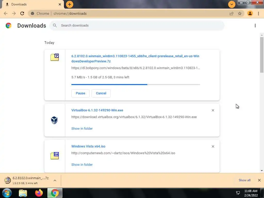Click the ISO file icon
The image size is (264, 198).
pos(55,155)
